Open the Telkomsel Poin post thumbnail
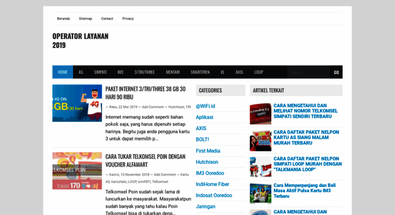The width and height of the screenshot is (395, 215). click(x=77, y=171)
